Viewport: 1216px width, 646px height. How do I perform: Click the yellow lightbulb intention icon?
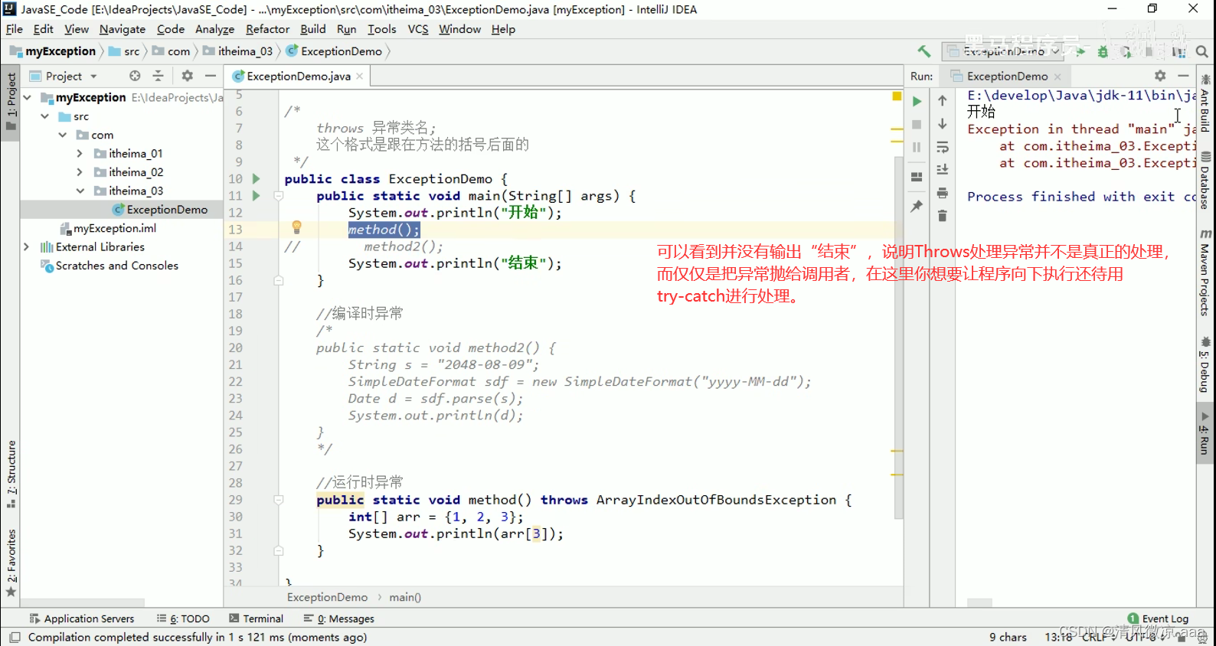point(296,227)
